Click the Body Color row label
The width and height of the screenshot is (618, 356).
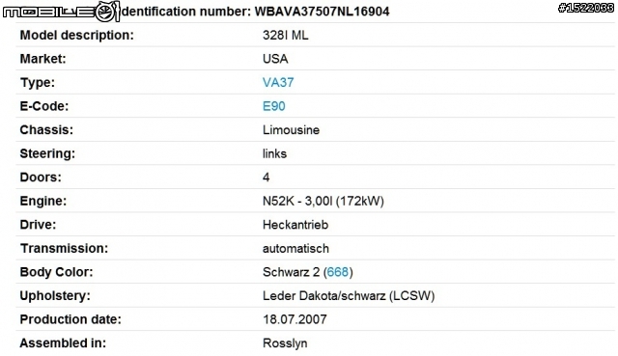tap(56, 272)
